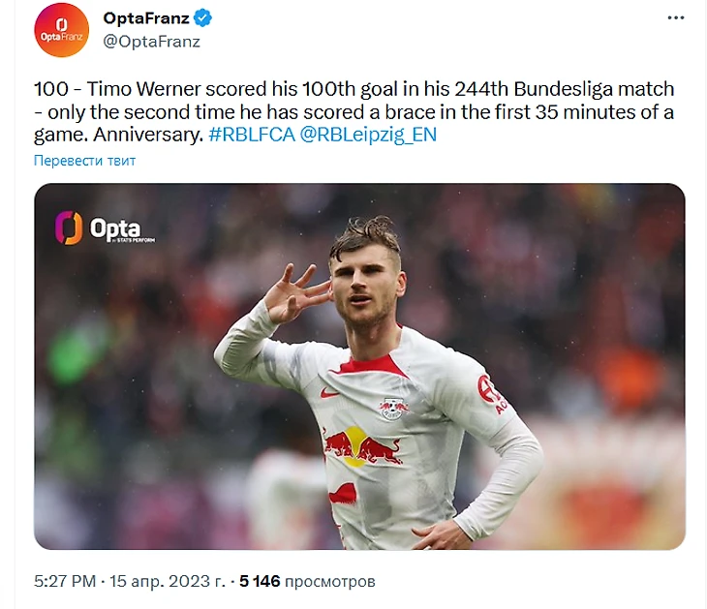
Task: Click the 5:27 PM timestamp
Action: [x=64, y=582]
